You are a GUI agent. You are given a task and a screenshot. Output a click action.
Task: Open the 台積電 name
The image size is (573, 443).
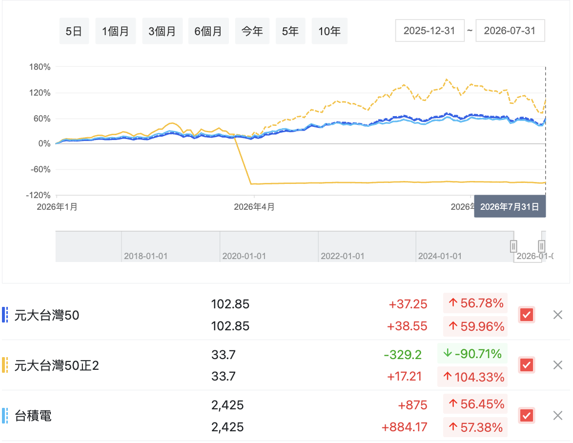(33, 416)
